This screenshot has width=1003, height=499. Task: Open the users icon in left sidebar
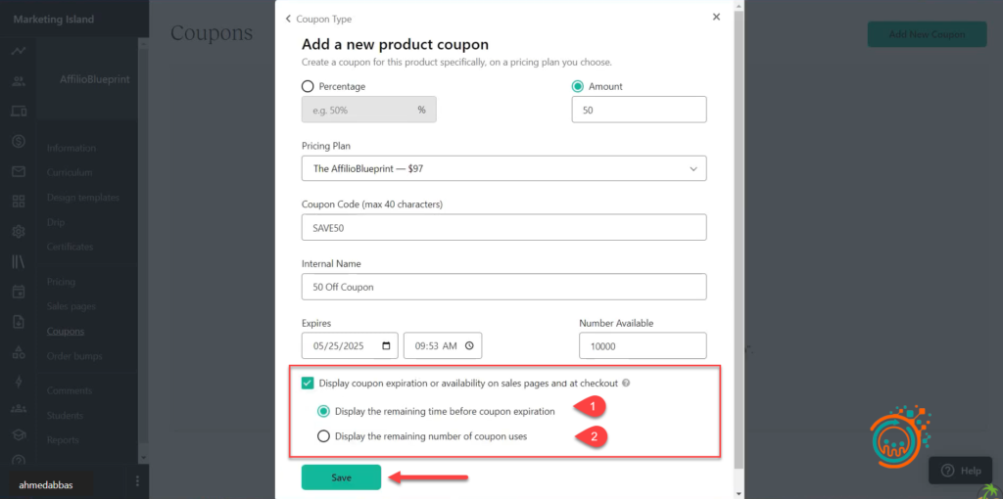coord(19,80)
